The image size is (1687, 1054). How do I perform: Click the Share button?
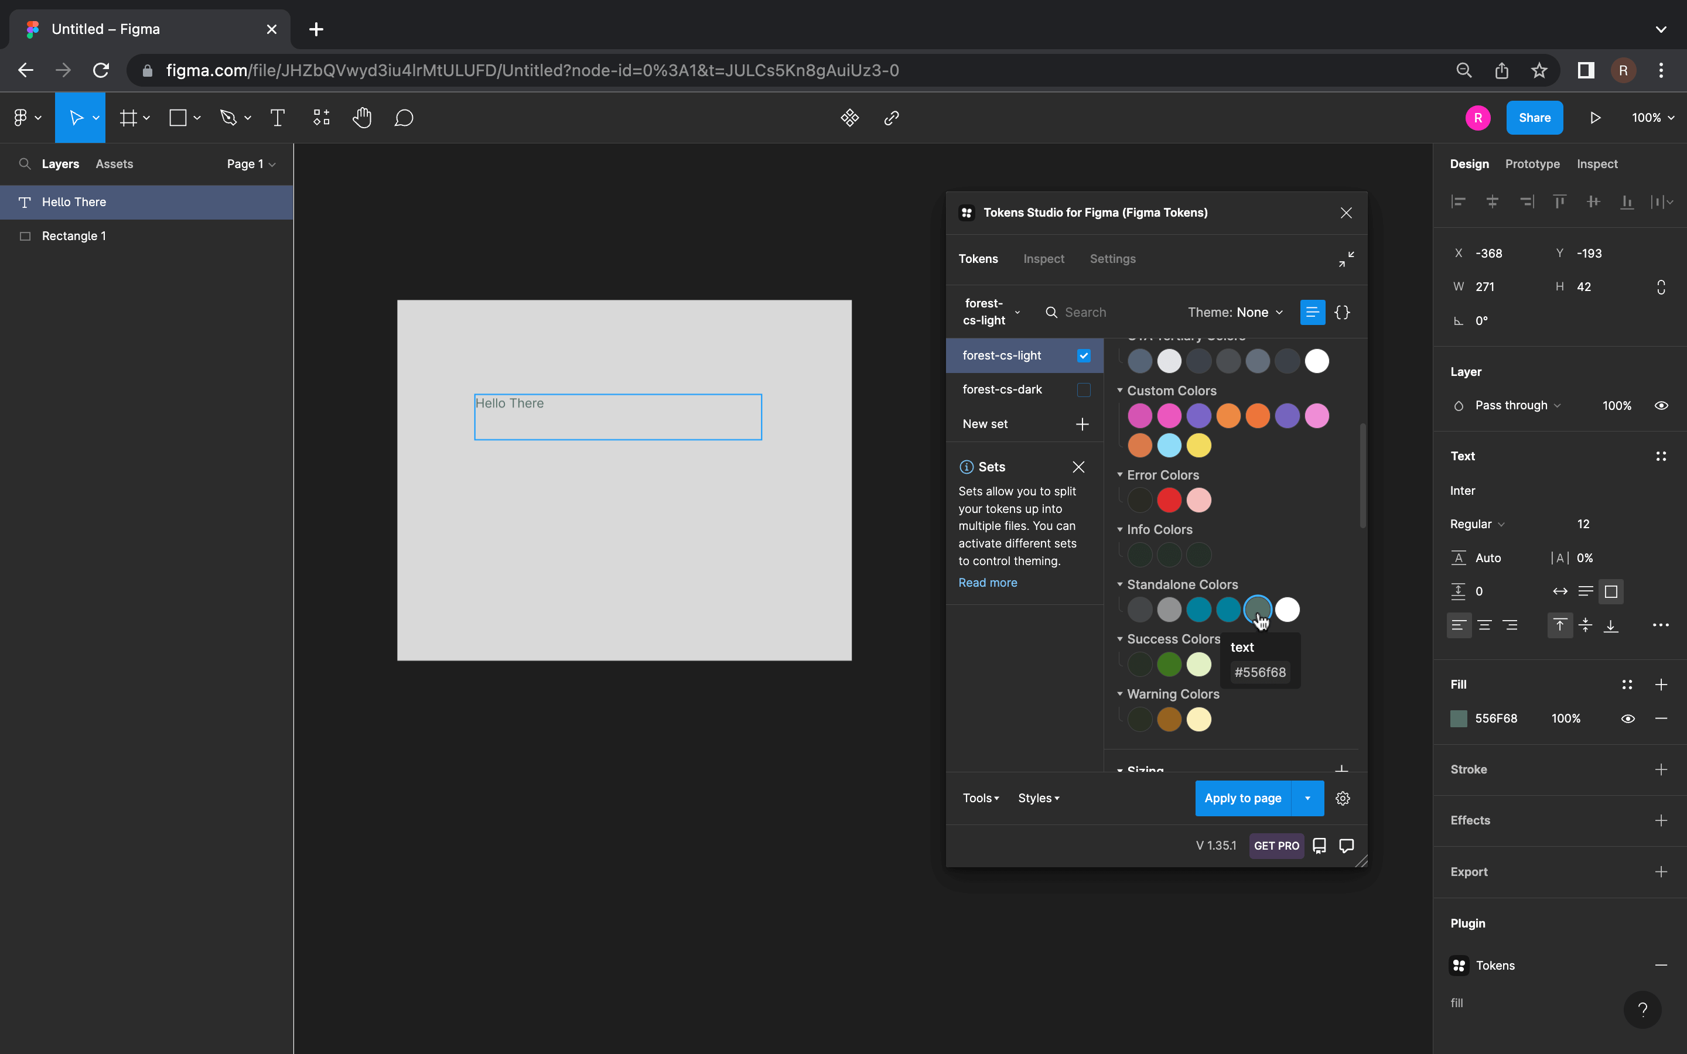(1534, 118)
